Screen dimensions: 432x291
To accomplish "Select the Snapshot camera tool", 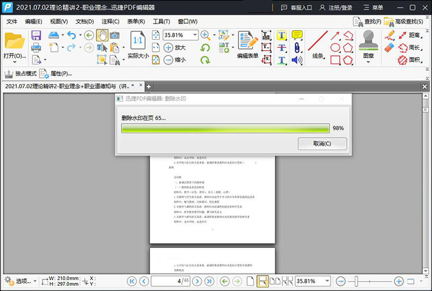I will coord(115,35).
